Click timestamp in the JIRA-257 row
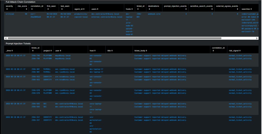 coord(16,117)
